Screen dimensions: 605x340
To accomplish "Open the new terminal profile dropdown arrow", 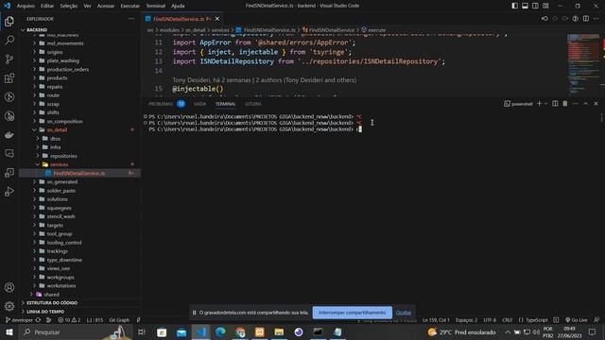I will click(x=546, y=104).
